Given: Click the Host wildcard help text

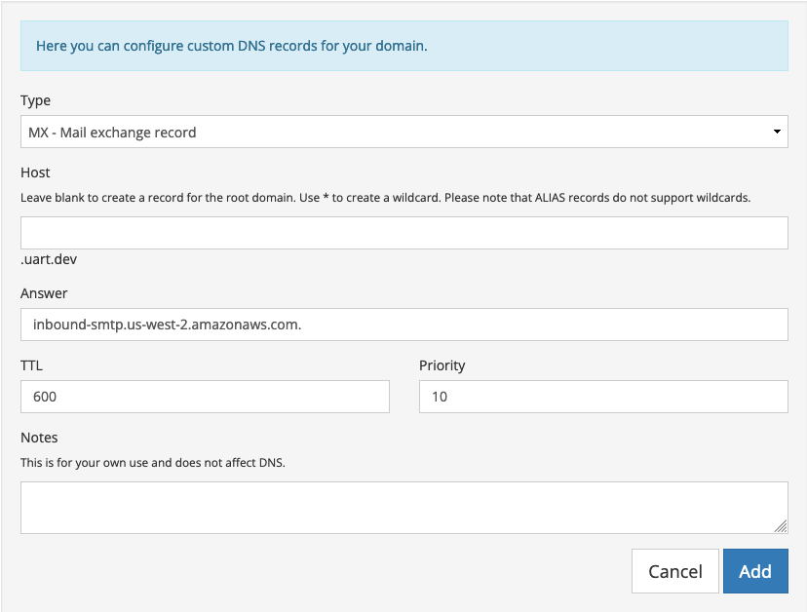Looking at the screenshot, I should (x=385, y=197).
